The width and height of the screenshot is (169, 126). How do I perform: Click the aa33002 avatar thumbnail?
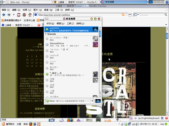coord(95,29)
